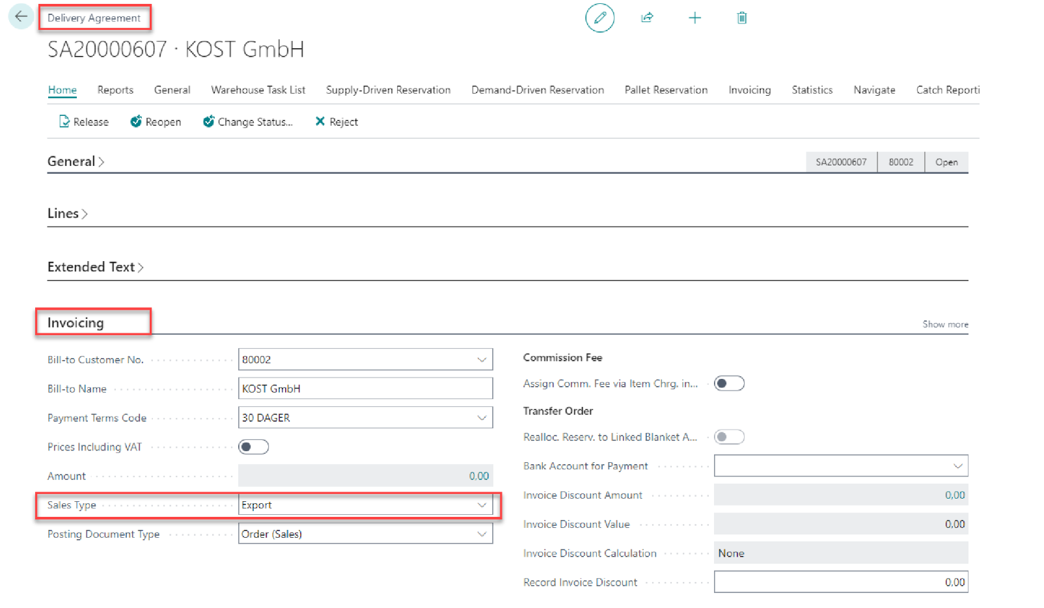Click the back arrow icon
The height and width of the screenshot is (608, 1044).
(x=21, y=17)
